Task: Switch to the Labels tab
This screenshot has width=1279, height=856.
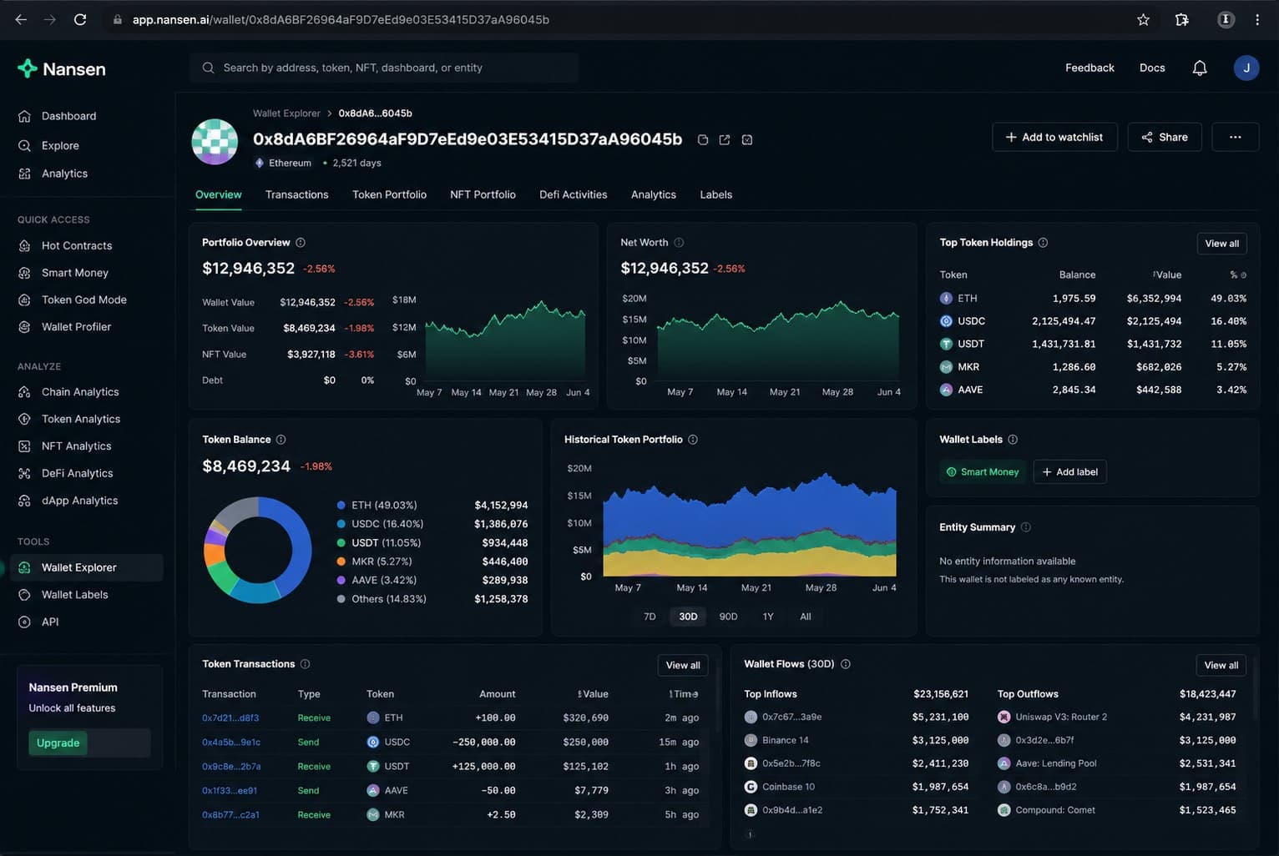Action: (x=716, y=194)
